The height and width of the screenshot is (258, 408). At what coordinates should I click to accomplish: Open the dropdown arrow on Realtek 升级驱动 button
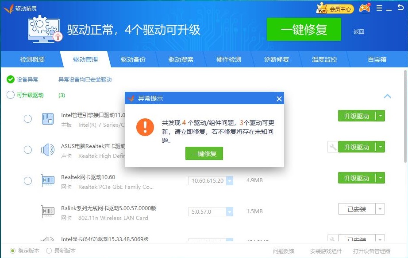tap(379, 178)
